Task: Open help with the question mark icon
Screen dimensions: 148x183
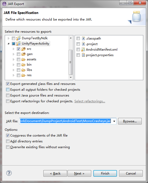Action: tap(9, 173)
